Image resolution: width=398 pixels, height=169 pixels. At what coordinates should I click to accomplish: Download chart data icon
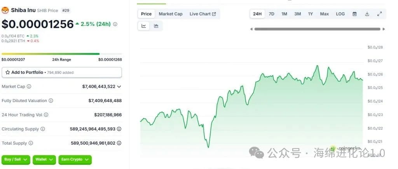(x=367, y=14)
